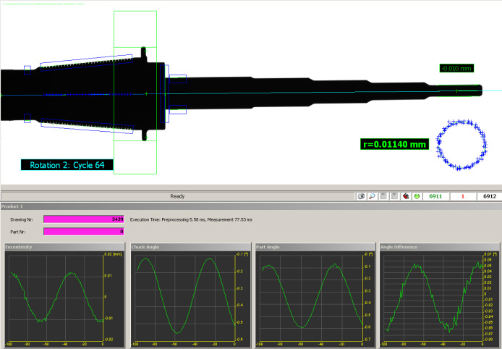The image size is (502, 349).
Task: Click the first grayed save icon
Action: point(383,196)
